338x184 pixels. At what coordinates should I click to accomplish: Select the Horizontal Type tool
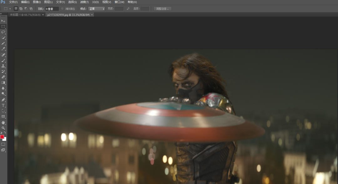coord(3,105)
